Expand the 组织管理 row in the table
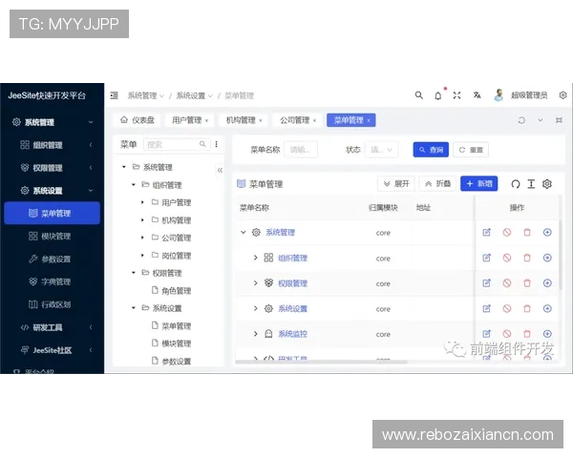This screenshot has height=458, width=573. (x=255, y=258)
